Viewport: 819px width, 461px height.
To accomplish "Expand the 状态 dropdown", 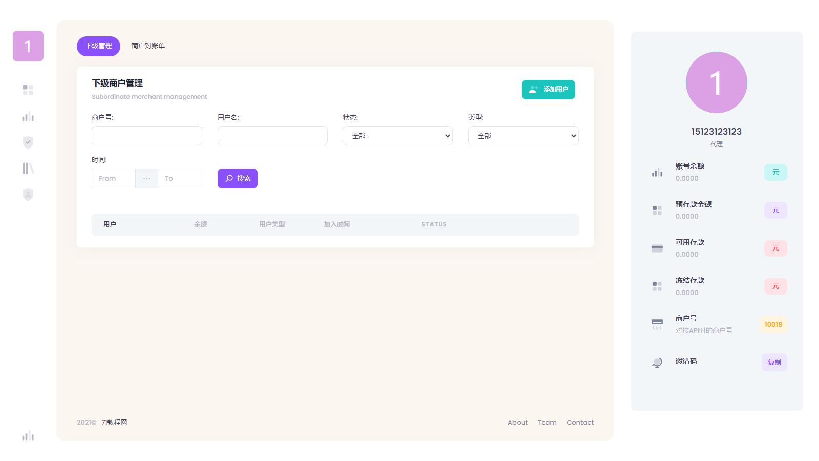I will (x=398, y=136).
